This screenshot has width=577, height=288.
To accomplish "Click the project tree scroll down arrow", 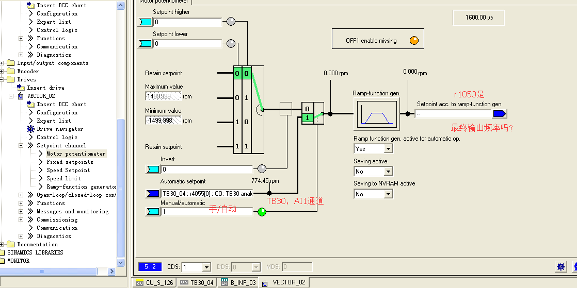I will point(121,262).
